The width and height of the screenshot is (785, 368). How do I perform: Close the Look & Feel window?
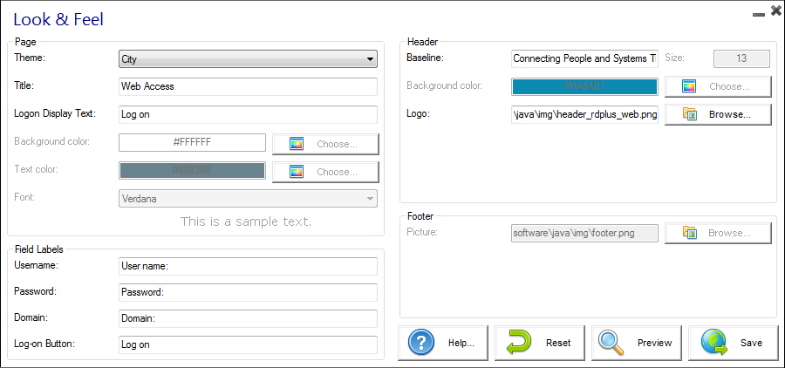point(775,11)
